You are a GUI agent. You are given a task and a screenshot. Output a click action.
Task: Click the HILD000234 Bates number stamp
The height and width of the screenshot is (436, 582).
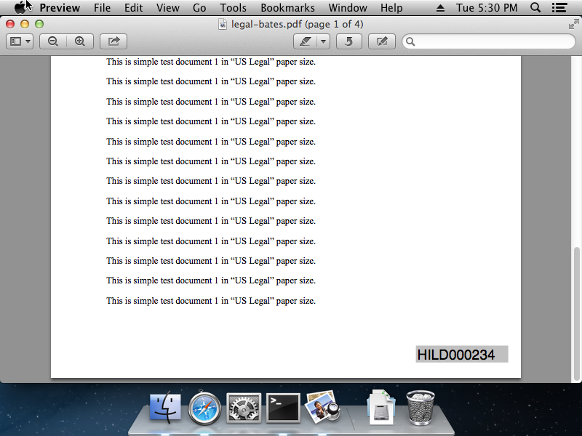(462, 355)
